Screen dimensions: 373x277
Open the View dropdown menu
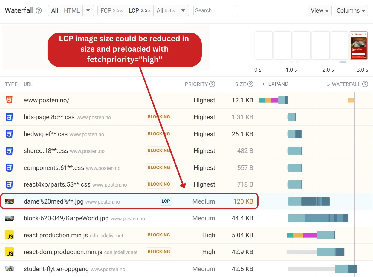320,10
